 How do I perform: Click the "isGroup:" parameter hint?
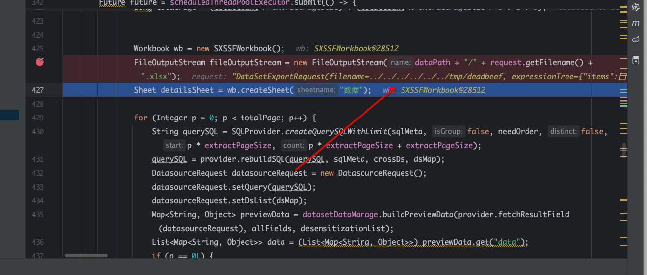448,131
